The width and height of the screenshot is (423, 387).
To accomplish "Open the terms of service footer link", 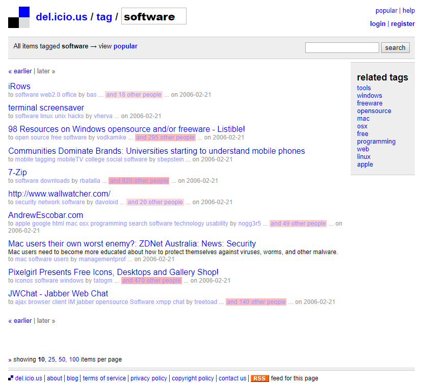I will point(104,378).
